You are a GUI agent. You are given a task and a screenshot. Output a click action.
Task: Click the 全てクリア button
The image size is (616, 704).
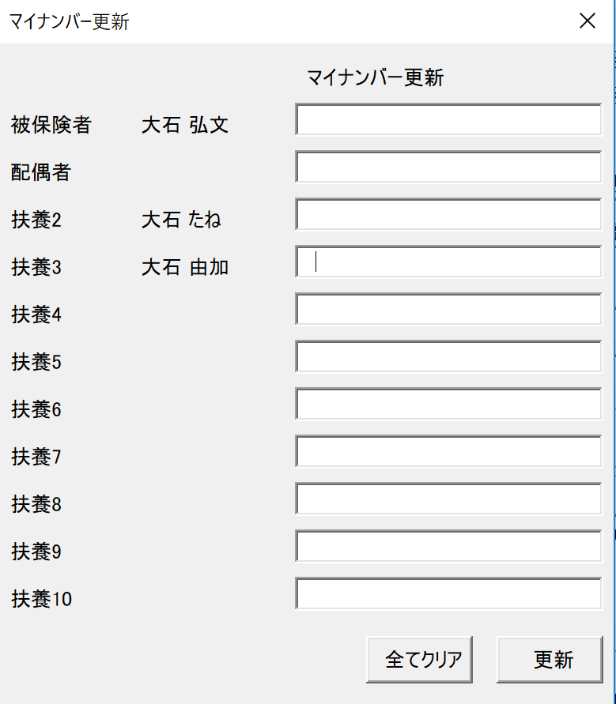(x=419, y=660)
